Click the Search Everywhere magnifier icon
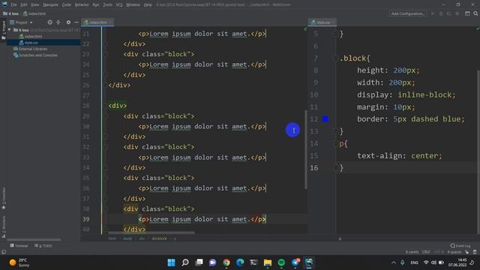 (475, 13)
